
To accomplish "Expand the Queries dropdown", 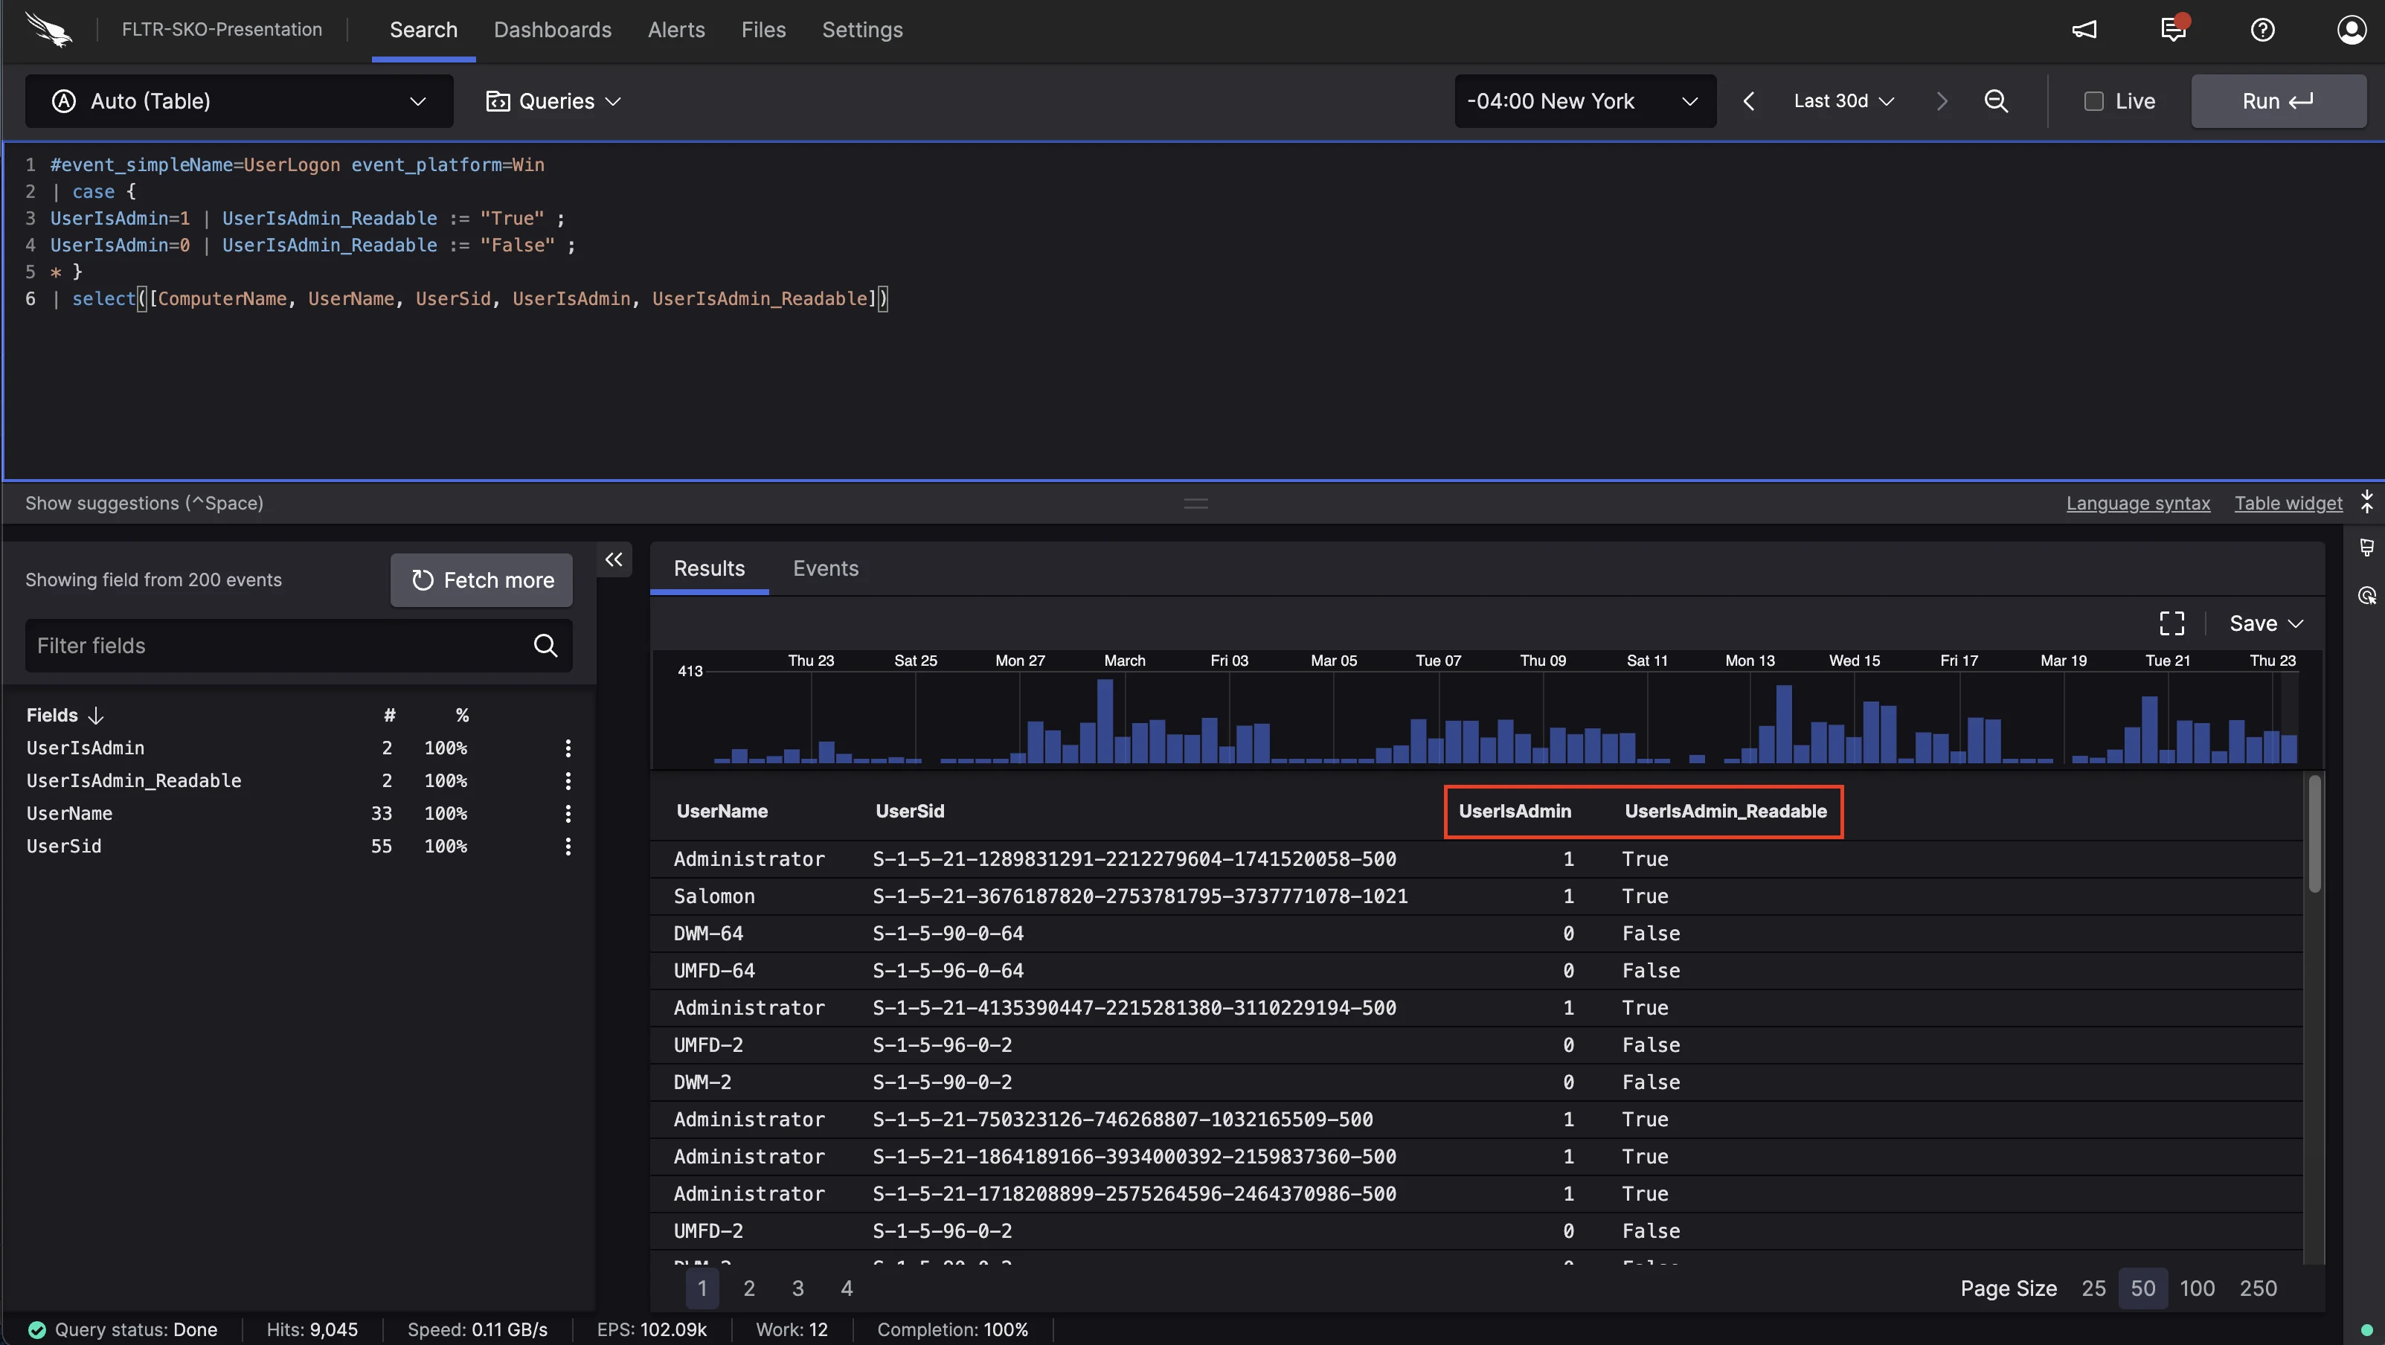I will [x=553, y=101].
